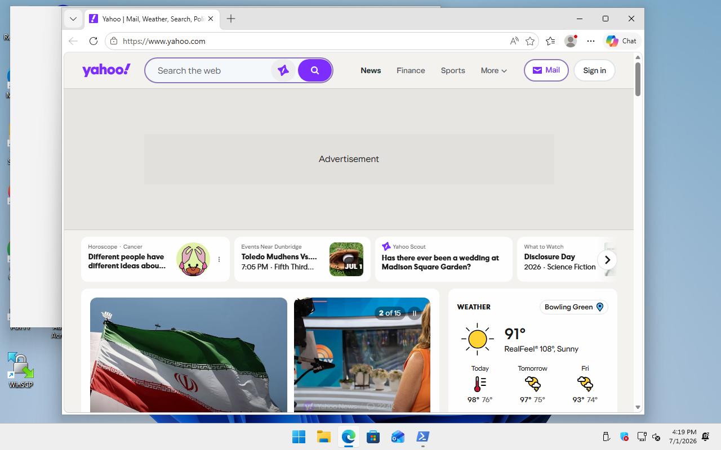721x450 pixels.
Task: Select the WinSCP desktop shortcut
Action: coord(21,370)
